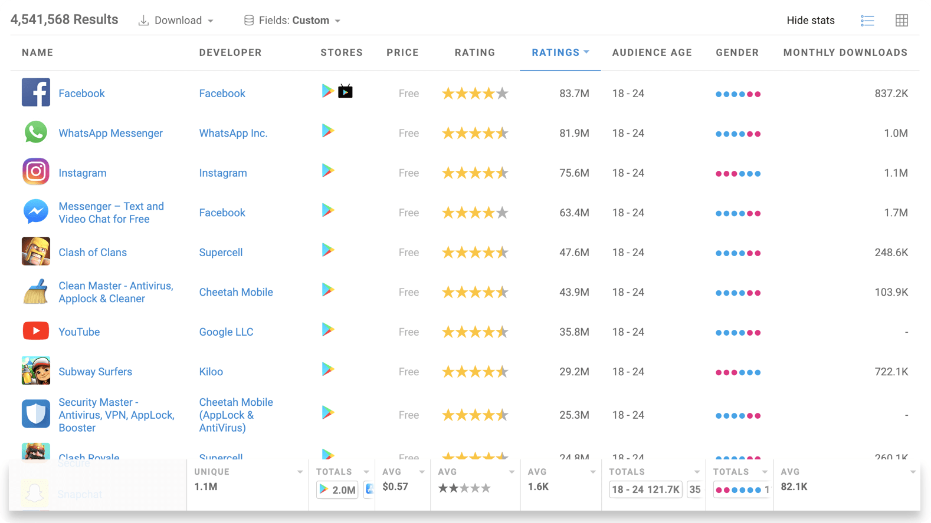This screenshot has width=931, height=523.
Task: Open the Download dropdown
Action: (176, 21)
